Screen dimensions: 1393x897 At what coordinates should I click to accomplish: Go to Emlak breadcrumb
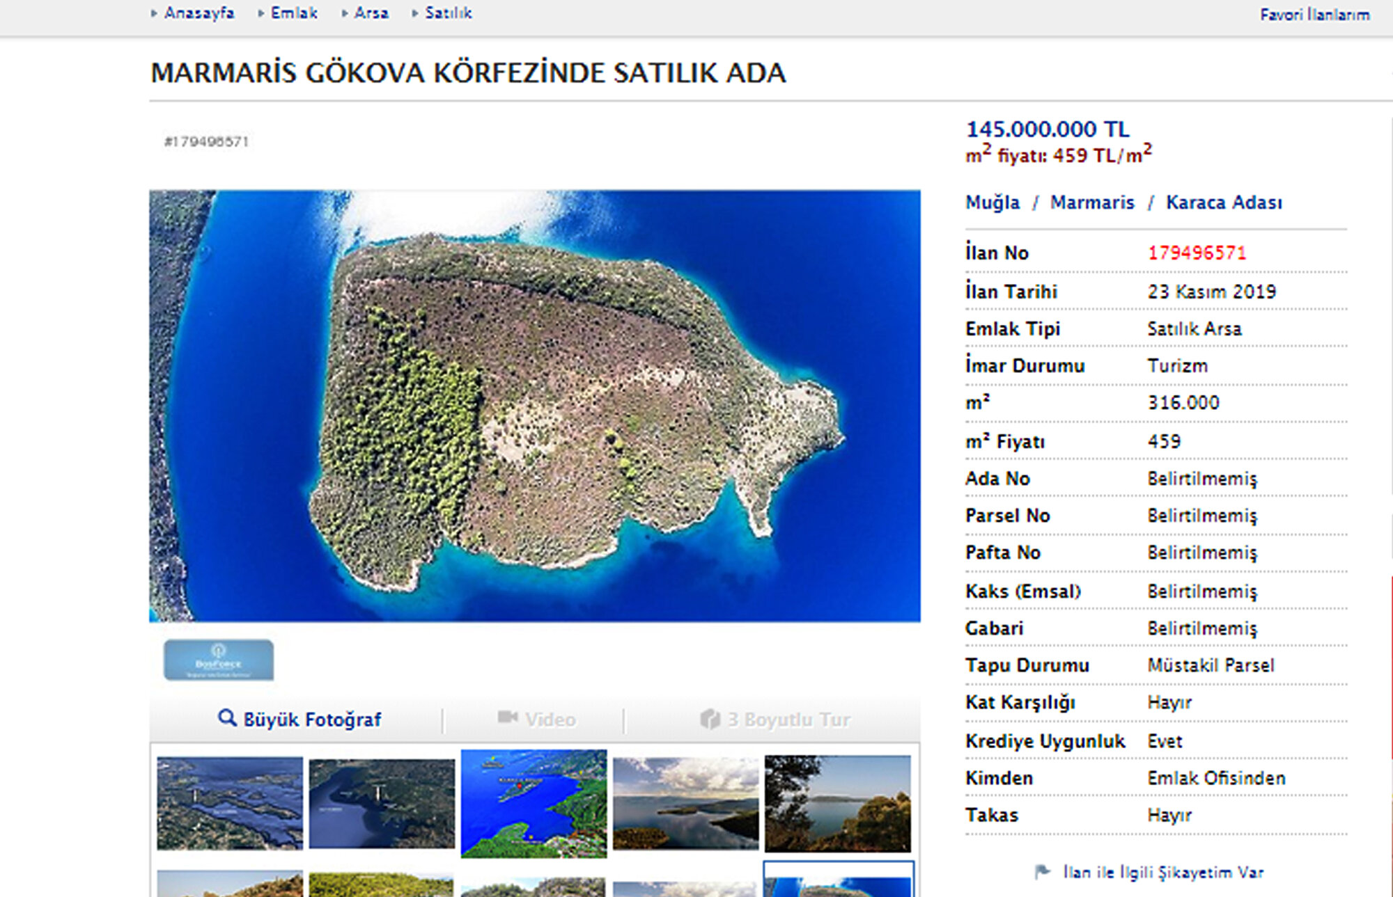pos(294,13)
